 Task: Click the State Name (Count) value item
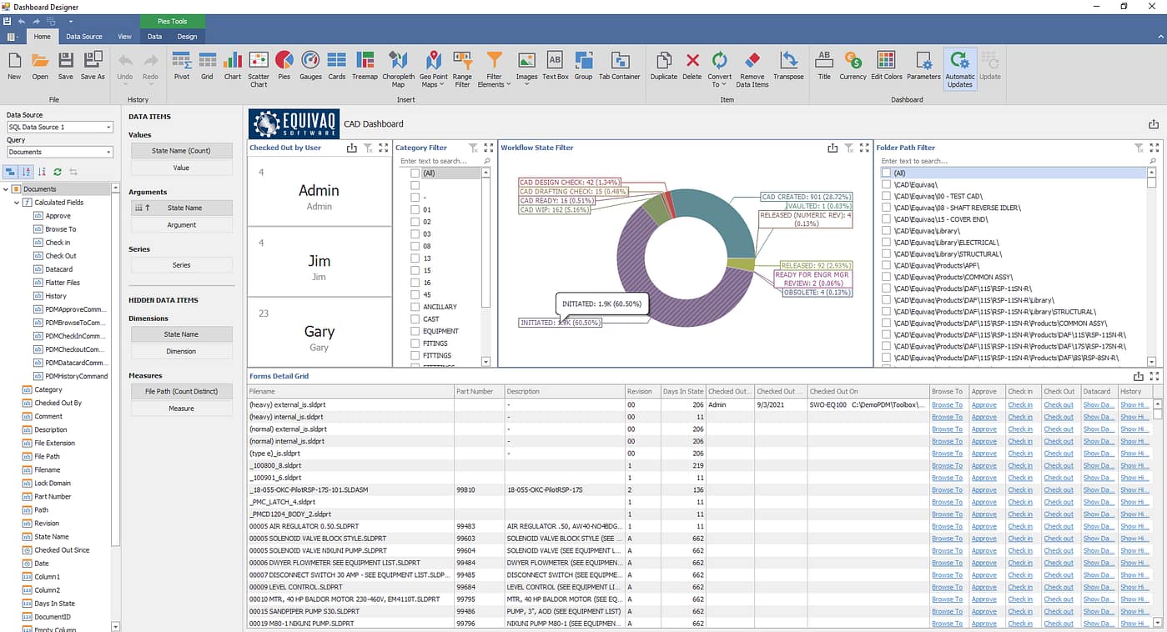click(x=181, y=151)
